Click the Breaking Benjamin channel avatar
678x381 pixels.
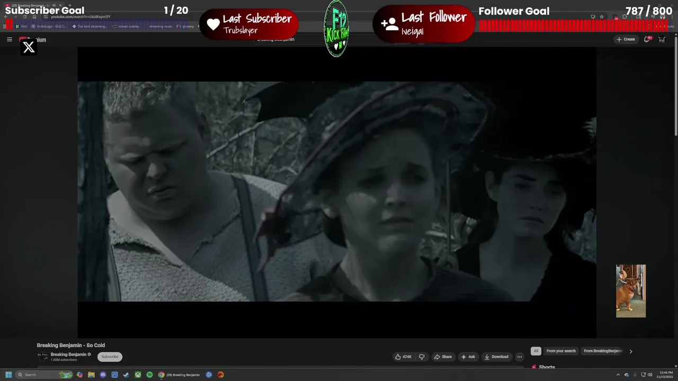[42, 357]
